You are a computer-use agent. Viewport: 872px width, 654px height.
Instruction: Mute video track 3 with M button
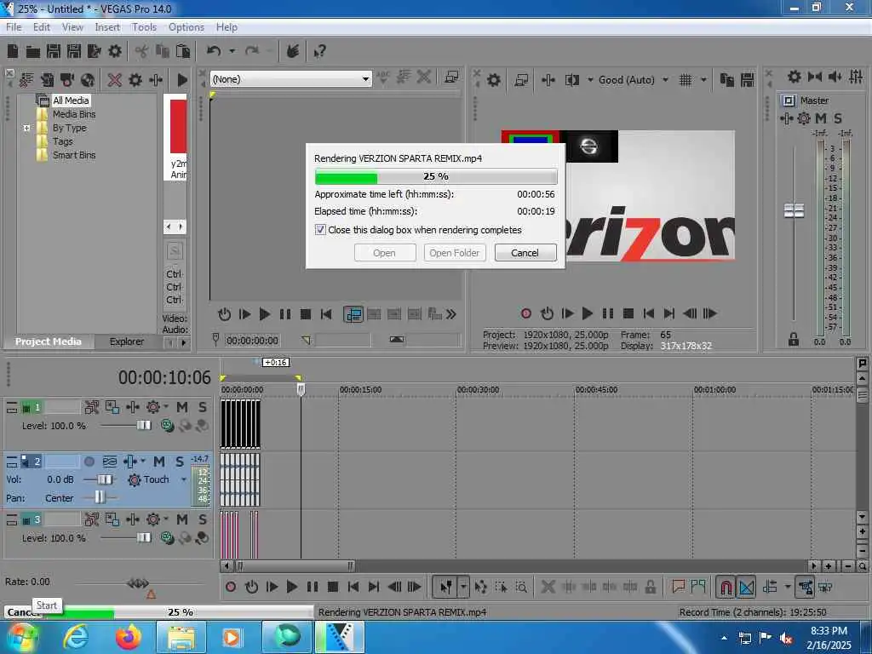pos(182,519)
